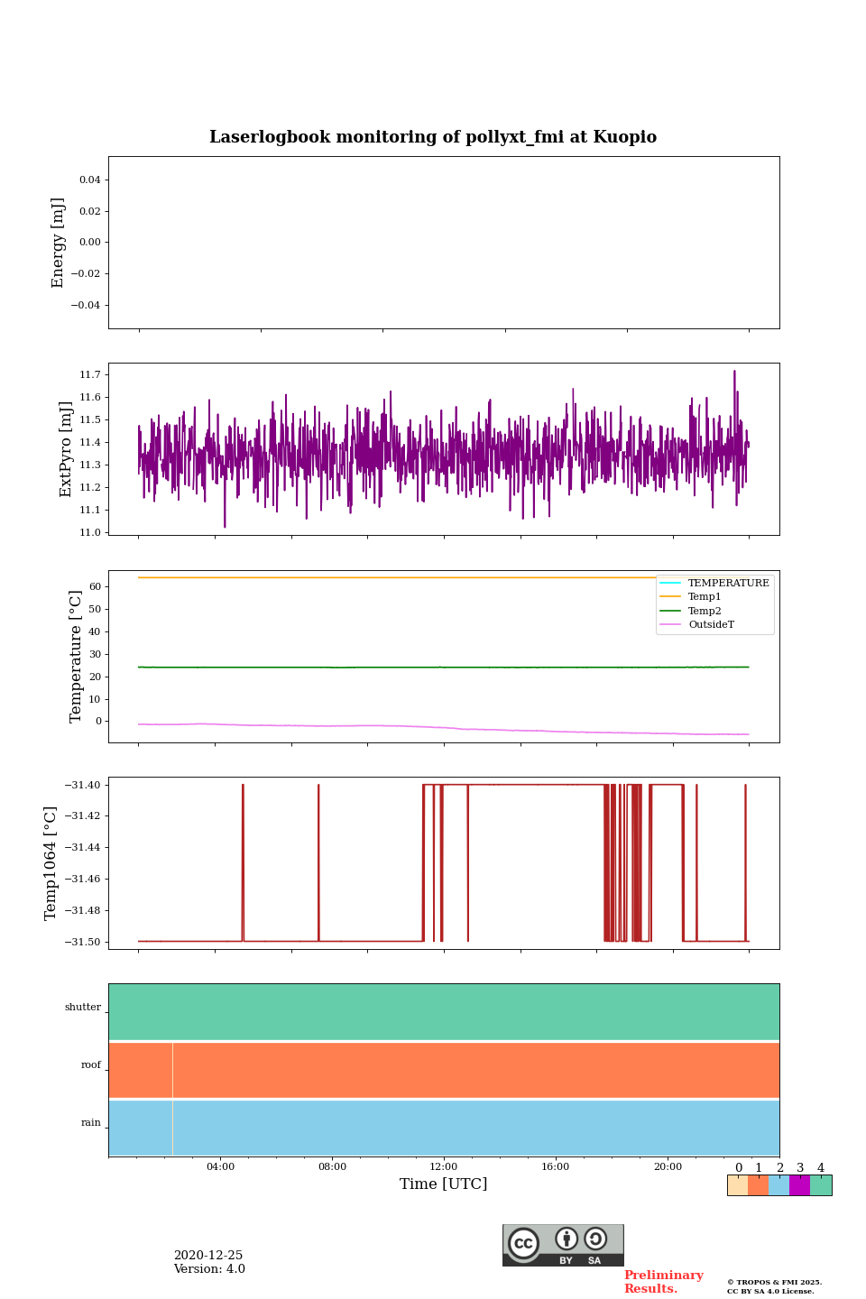Click the 2020-12-25 date text
This screenshot has width=866, height=1299.
pos(208,1256)
